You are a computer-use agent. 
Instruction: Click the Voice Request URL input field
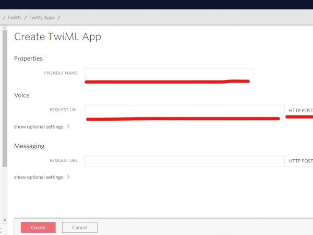184,110
